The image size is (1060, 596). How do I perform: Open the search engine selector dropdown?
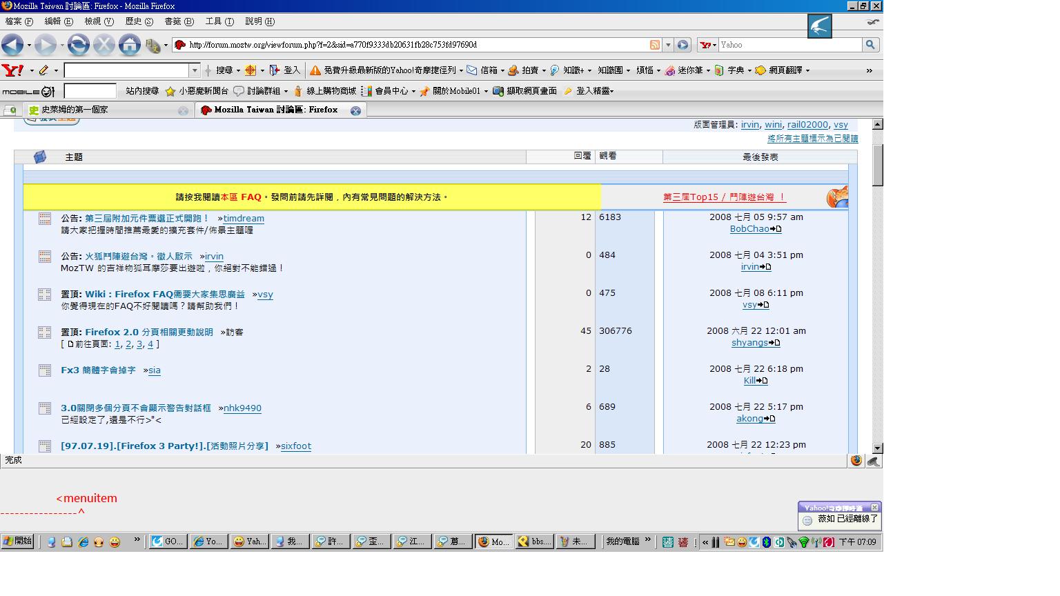point(708,45)
